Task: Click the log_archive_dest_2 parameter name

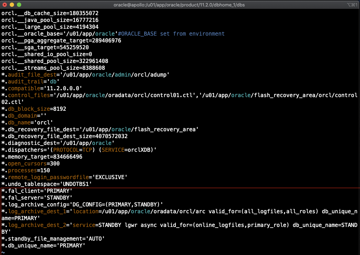Action: coord(37,225)
